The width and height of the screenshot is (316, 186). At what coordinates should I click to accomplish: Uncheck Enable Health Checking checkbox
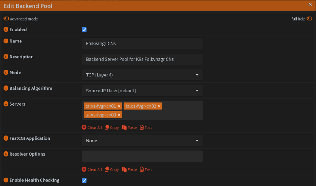(x=84, y=180)
